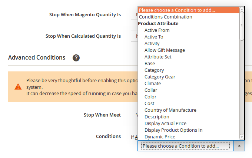Pick Category Gear from the list
The image size is (252, 158).
(160, 77)
